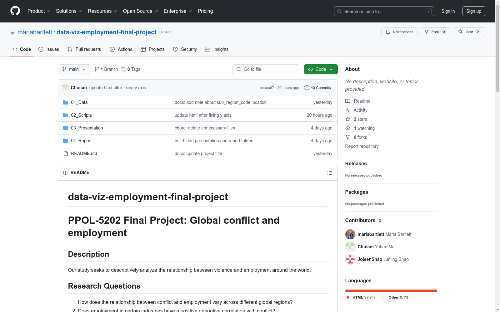Open 'chore: delete unnecessary files' commit message
The image size is (500, 312).
(x=205, y=128)
